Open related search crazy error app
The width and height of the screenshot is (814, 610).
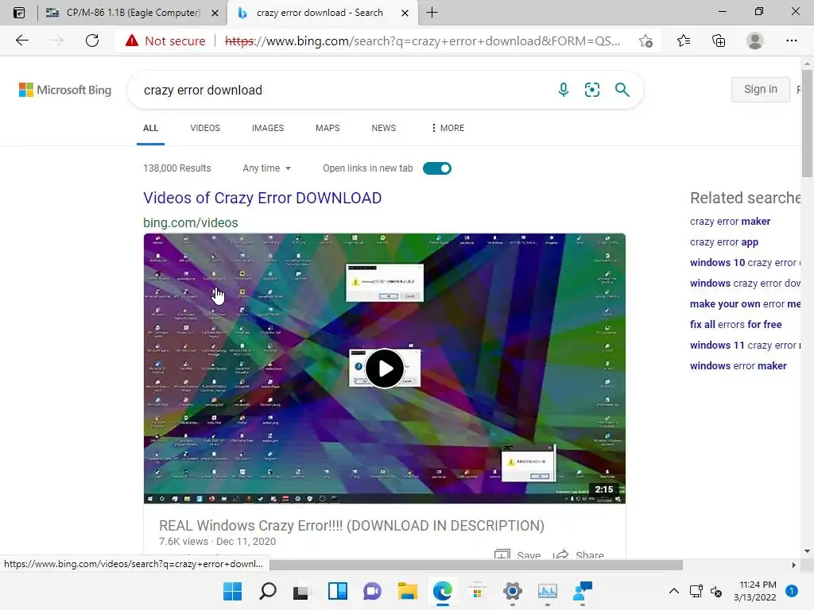[724, 242]
